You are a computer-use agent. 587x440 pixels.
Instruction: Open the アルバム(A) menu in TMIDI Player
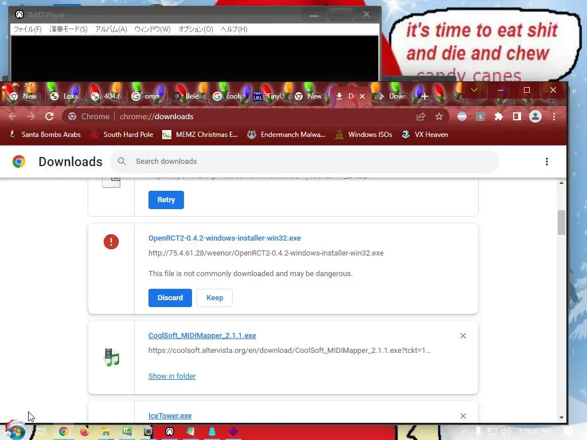(111, 29)
